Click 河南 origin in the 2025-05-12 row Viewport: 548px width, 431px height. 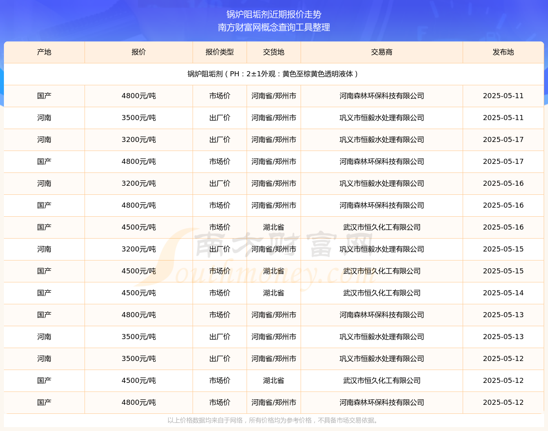(x=44, y=359)
